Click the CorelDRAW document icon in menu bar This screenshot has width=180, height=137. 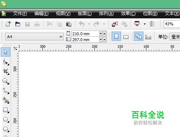coord(4,13)
